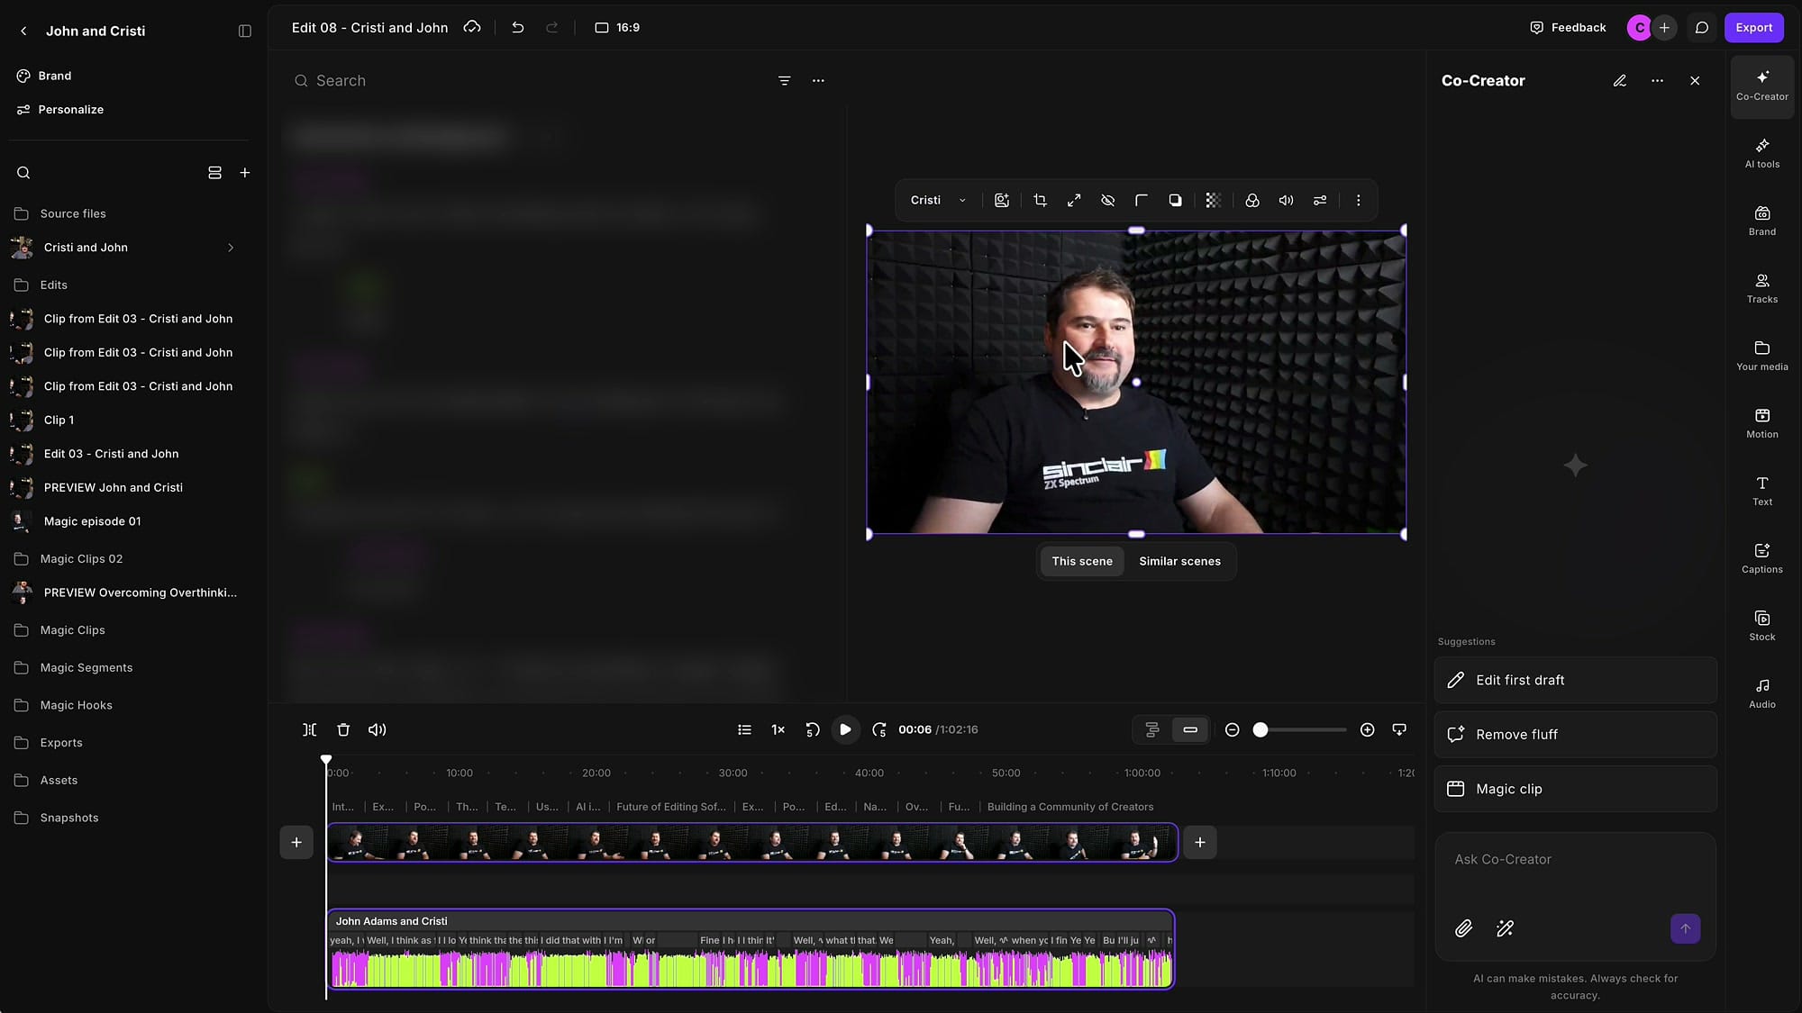The width and height of the screenshot is (1802, 1013).
Task: Choose the Magic clip suggestion
Action: pos(1575,789)
